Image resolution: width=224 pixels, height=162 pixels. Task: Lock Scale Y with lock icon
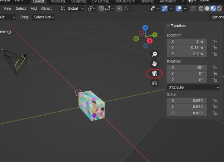click(x=215, y=107)
